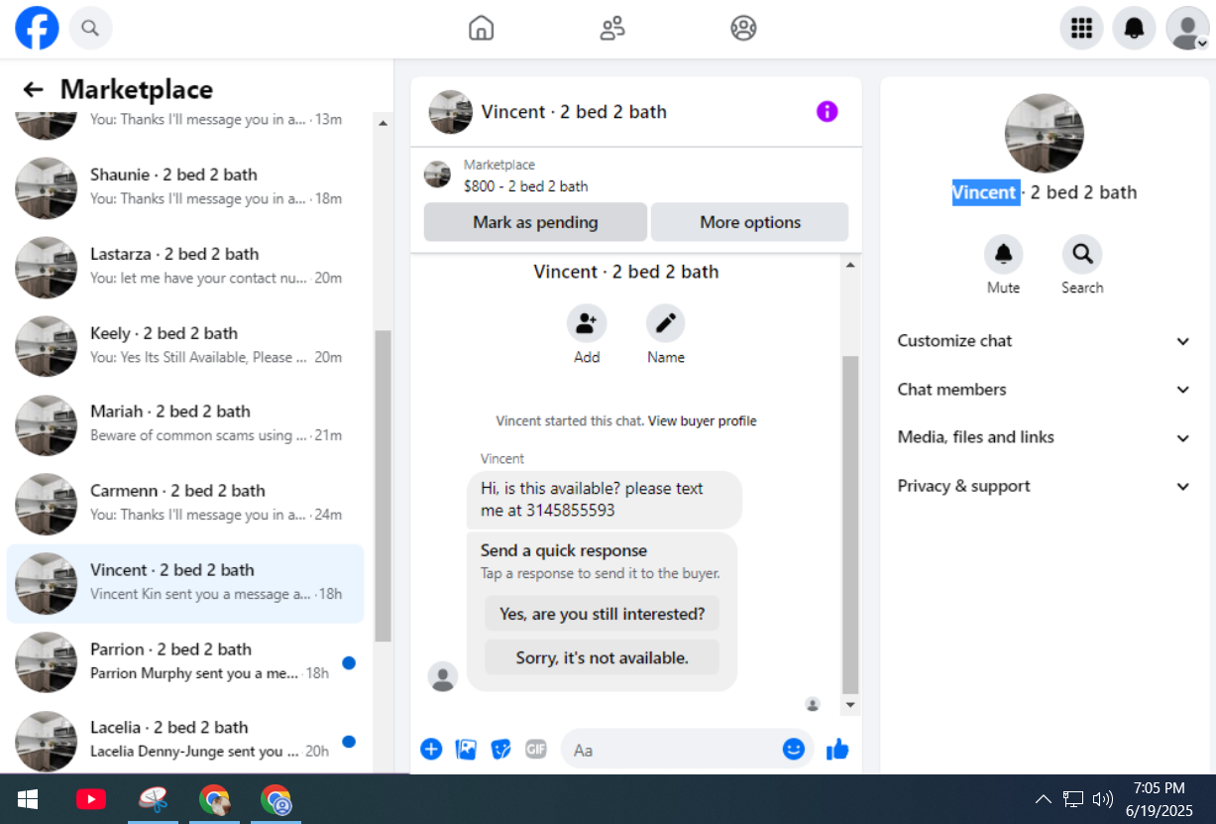Send quick response 'Yes, are you still interested?'
Viewport: 1216px width, 824px height.
coord(603,614)
